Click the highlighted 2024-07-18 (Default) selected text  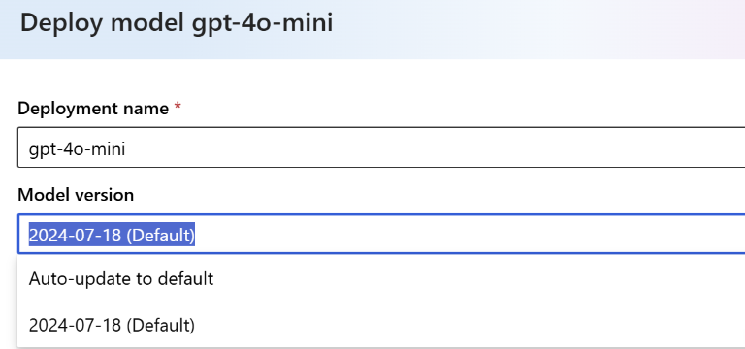(112, 235)
